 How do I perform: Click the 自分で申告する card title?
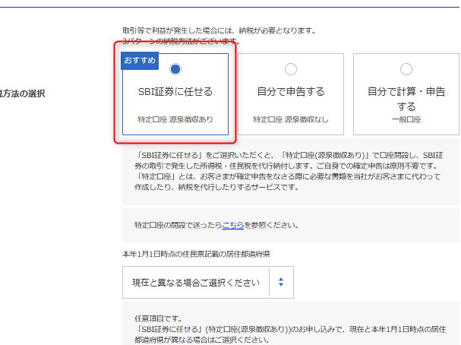point(290,92)
